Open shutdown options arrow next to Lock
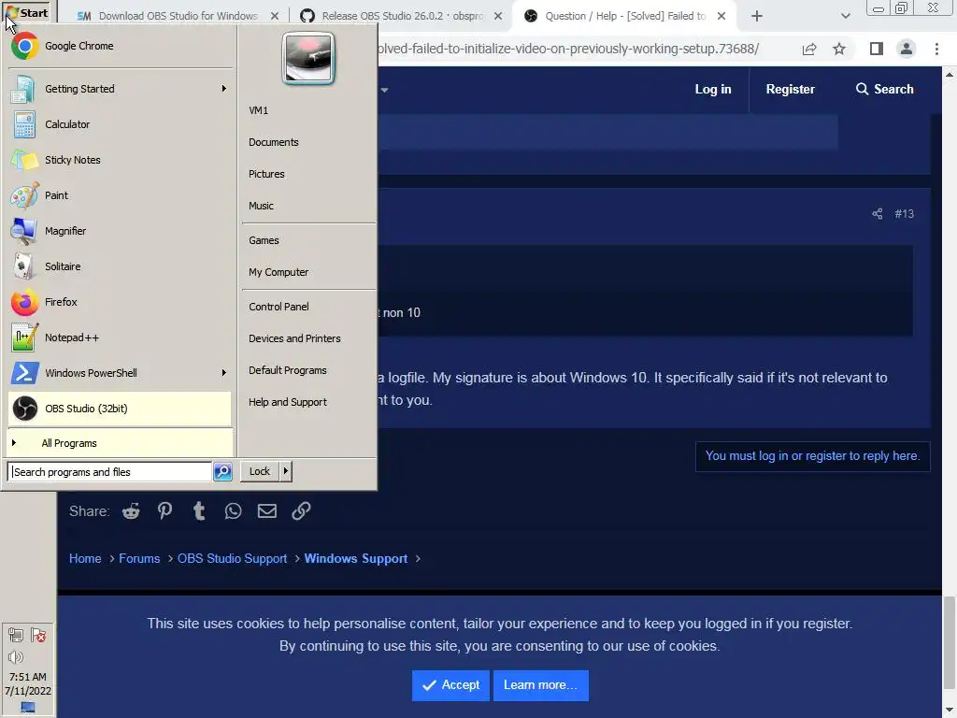 click(x=285, y=471)
